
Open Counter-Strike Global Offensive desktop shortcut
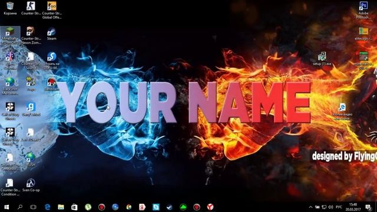52,10
